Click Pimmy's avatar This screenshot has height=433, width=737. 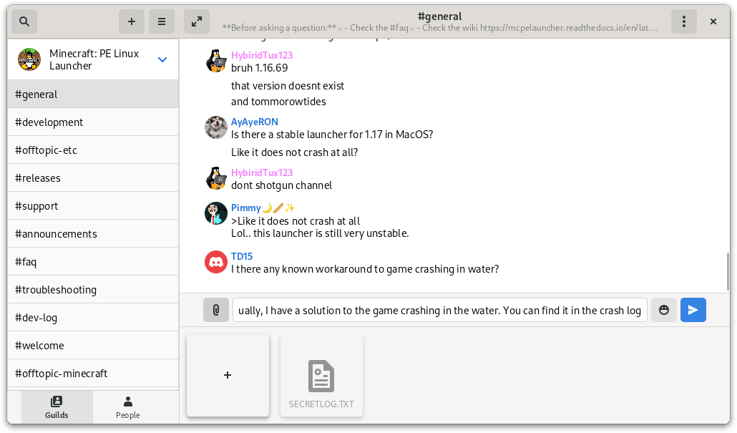click(x=216, y=213)
